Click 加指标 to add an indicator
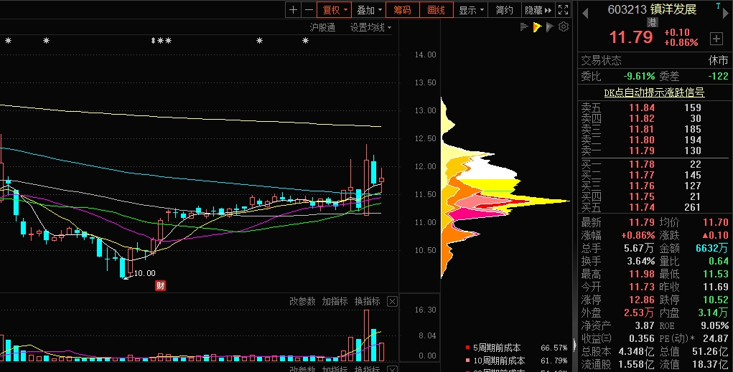The width and height of the screenshot is (733, 372). click(x=335, y=302)
